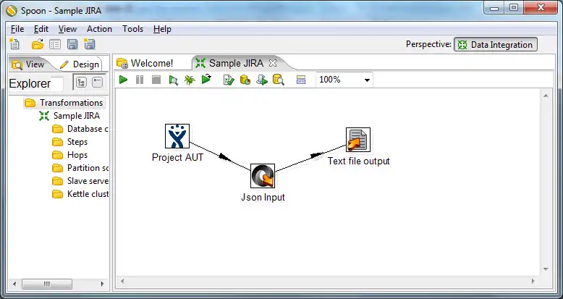This screenshot has width=563, height=299.
Task: Stop the running transformation
Action: click(156, 80)
